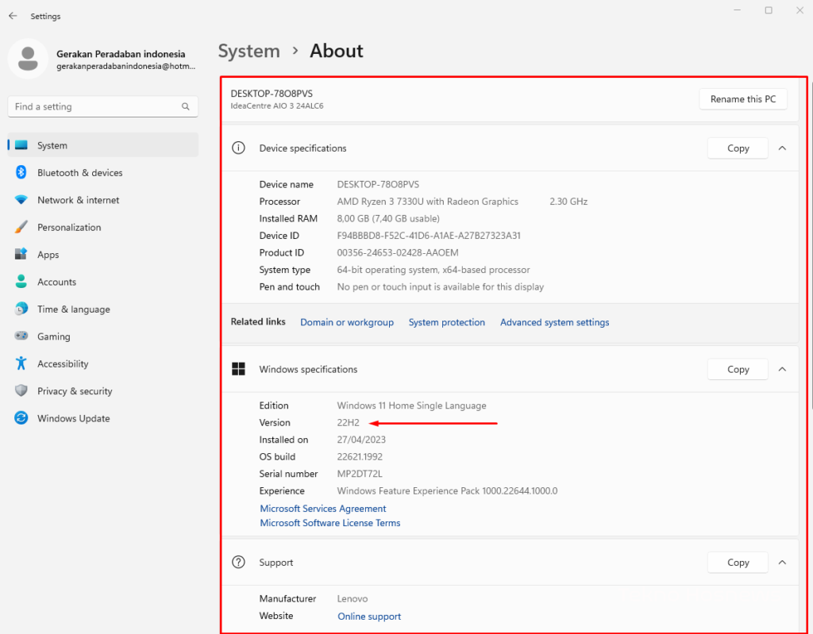The image size is (813, 634).
Task: Click the Installed on date 27/04/2023
Action: [x=361, y=440]
